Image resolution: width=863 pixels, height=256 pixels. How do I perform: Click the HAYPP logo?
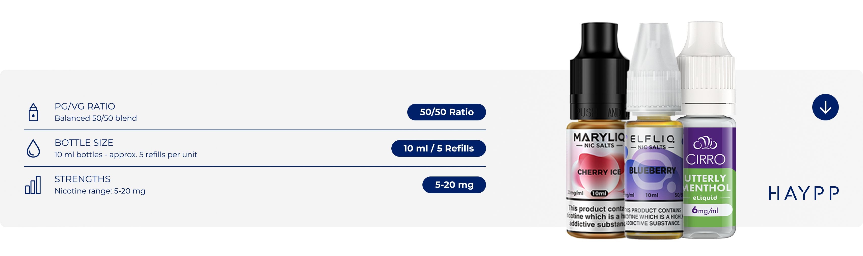coord(804,193)
